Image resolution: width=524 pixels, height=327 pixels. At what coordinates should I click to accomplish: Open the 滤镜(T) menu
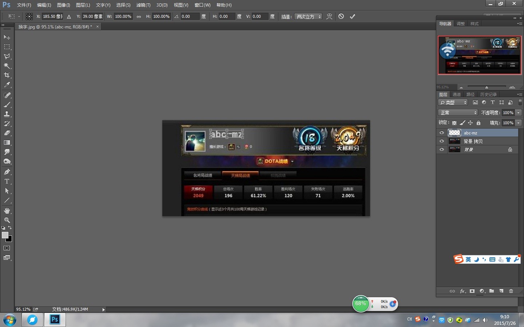click(x=143, y=5)
